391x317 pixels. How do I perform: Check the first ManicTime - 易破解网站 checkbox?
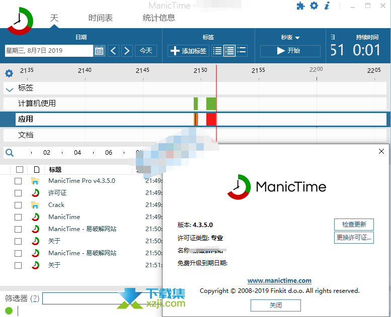tap(18, 229)
